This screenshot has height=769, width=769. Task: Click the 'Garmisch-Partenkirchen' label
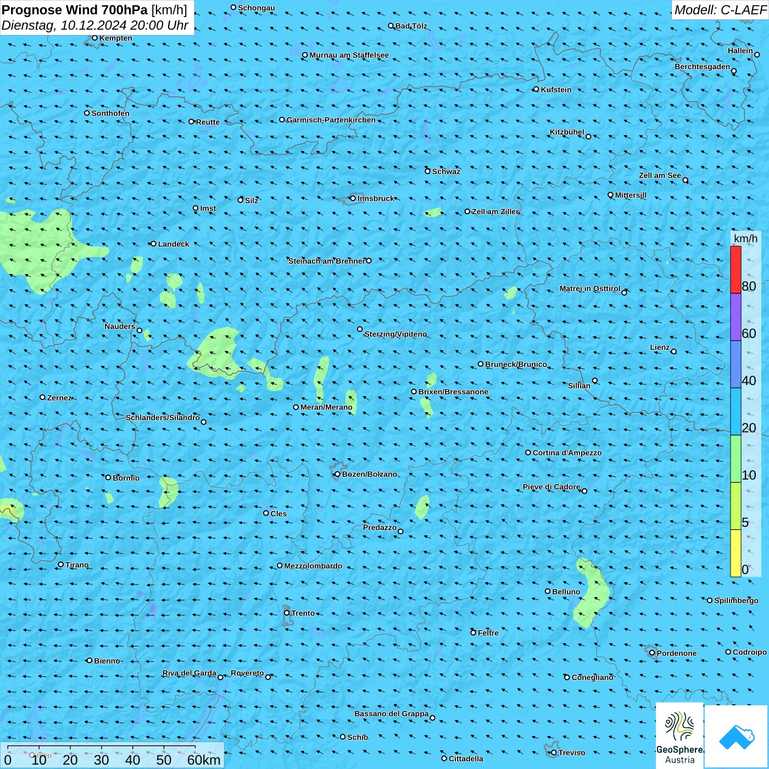coord(331,120)
